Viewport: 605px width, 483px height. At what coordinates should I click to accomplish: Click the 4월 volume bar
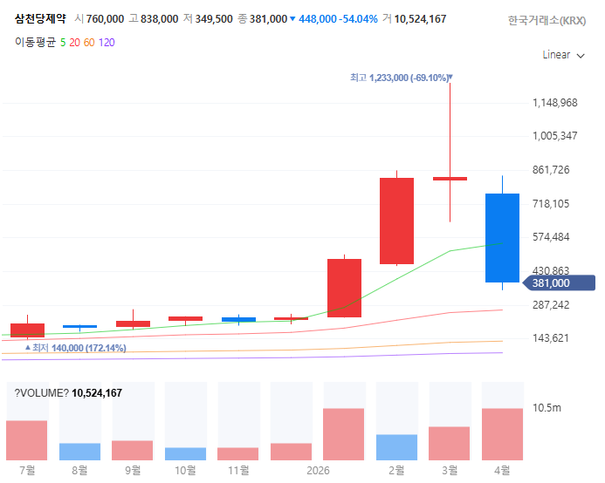click(502, 434)
